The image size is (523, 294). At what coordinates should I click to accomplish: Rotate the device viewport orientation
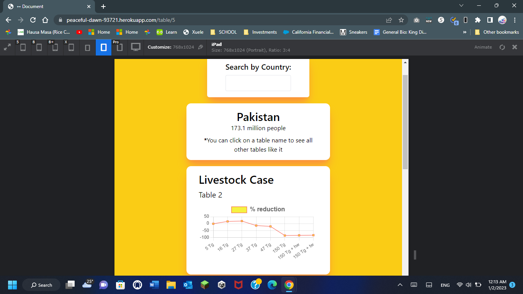tap(502, 47)
